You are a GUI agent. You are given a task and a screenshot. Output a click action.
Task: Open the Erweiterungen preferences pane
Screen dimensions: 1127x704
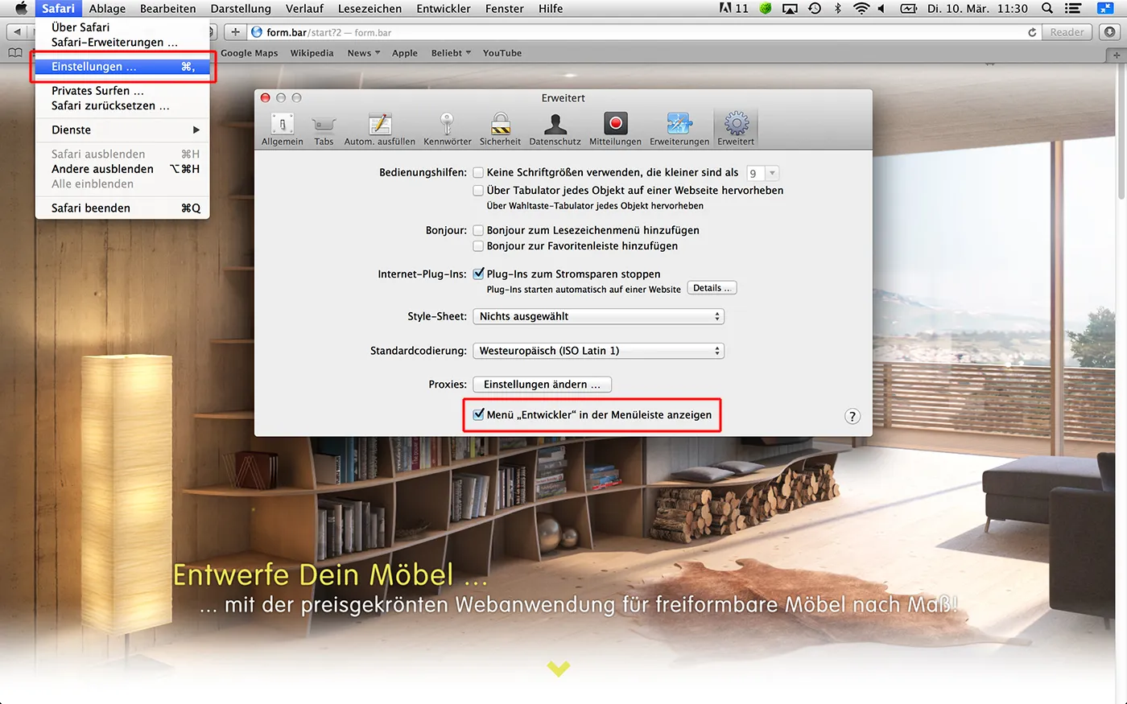[679, 130]
